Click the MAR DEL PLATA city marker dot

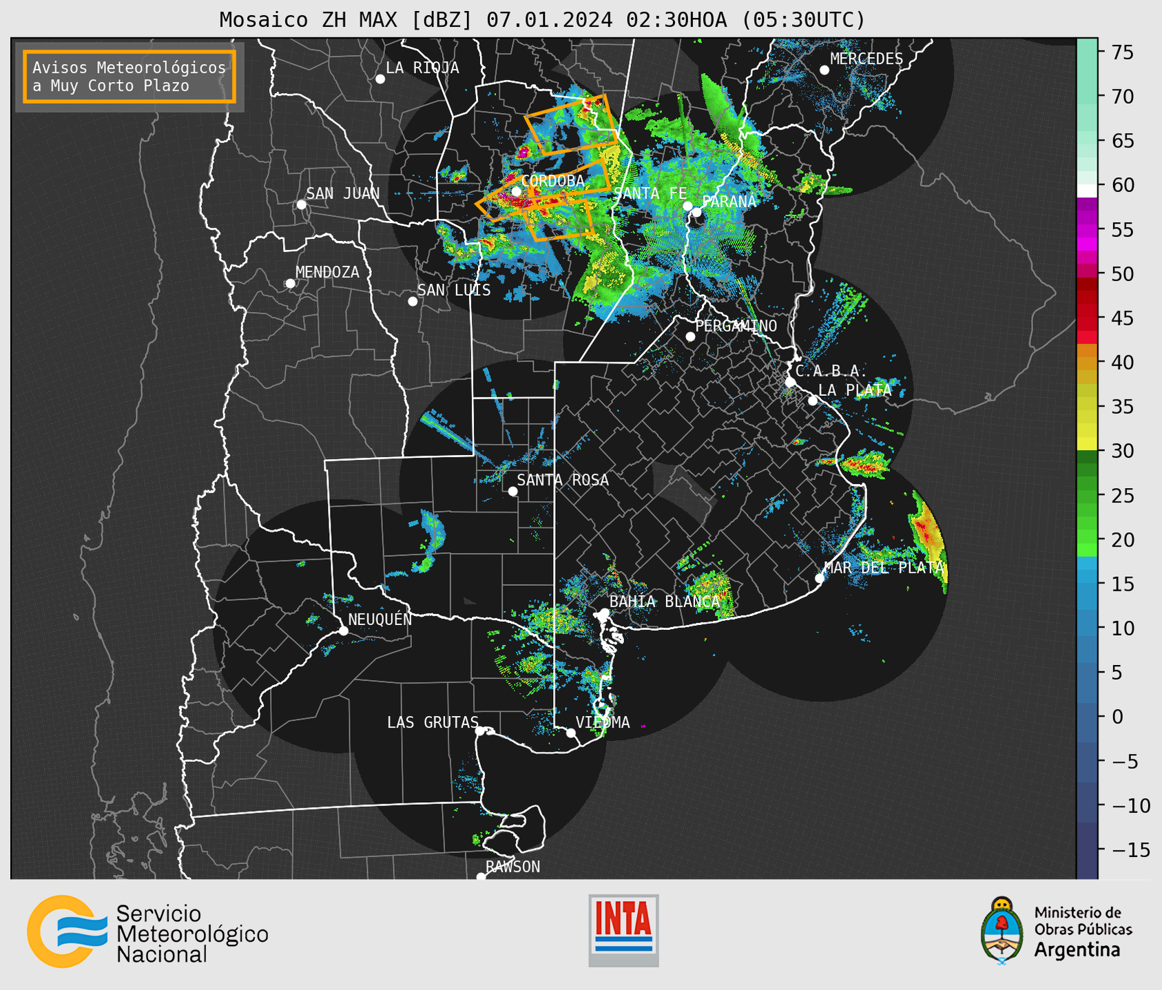(820, 578)
